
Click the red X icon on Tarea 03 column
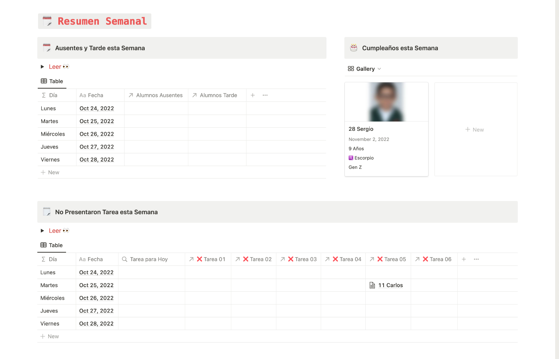click(x=291, y=259)
